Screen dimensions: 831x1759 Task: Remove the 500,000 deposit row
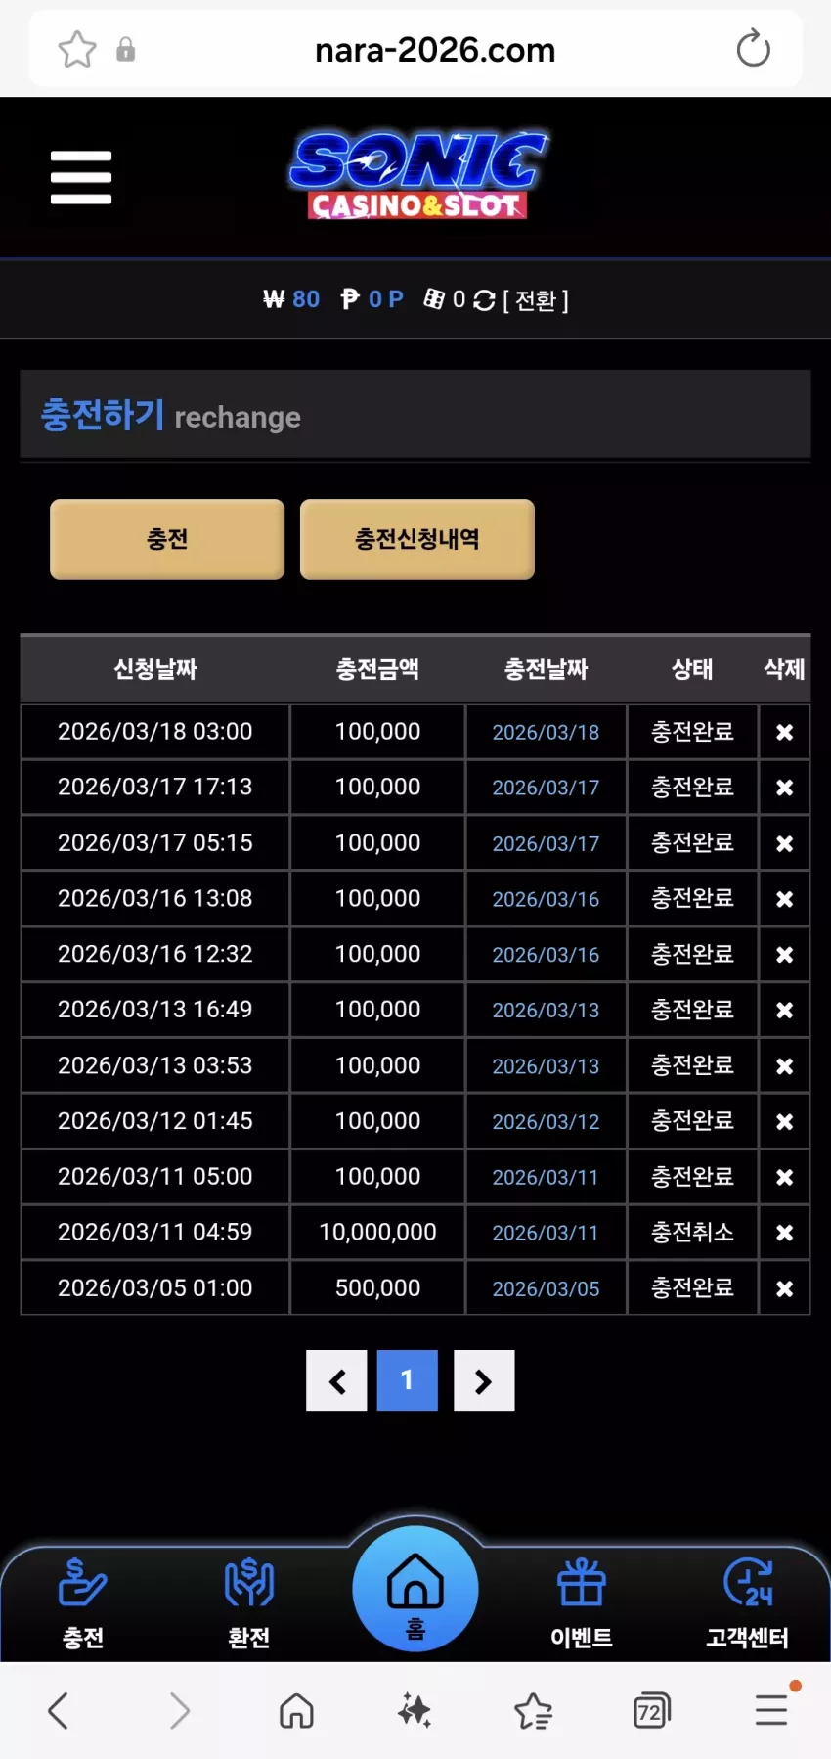[784, 1288]
